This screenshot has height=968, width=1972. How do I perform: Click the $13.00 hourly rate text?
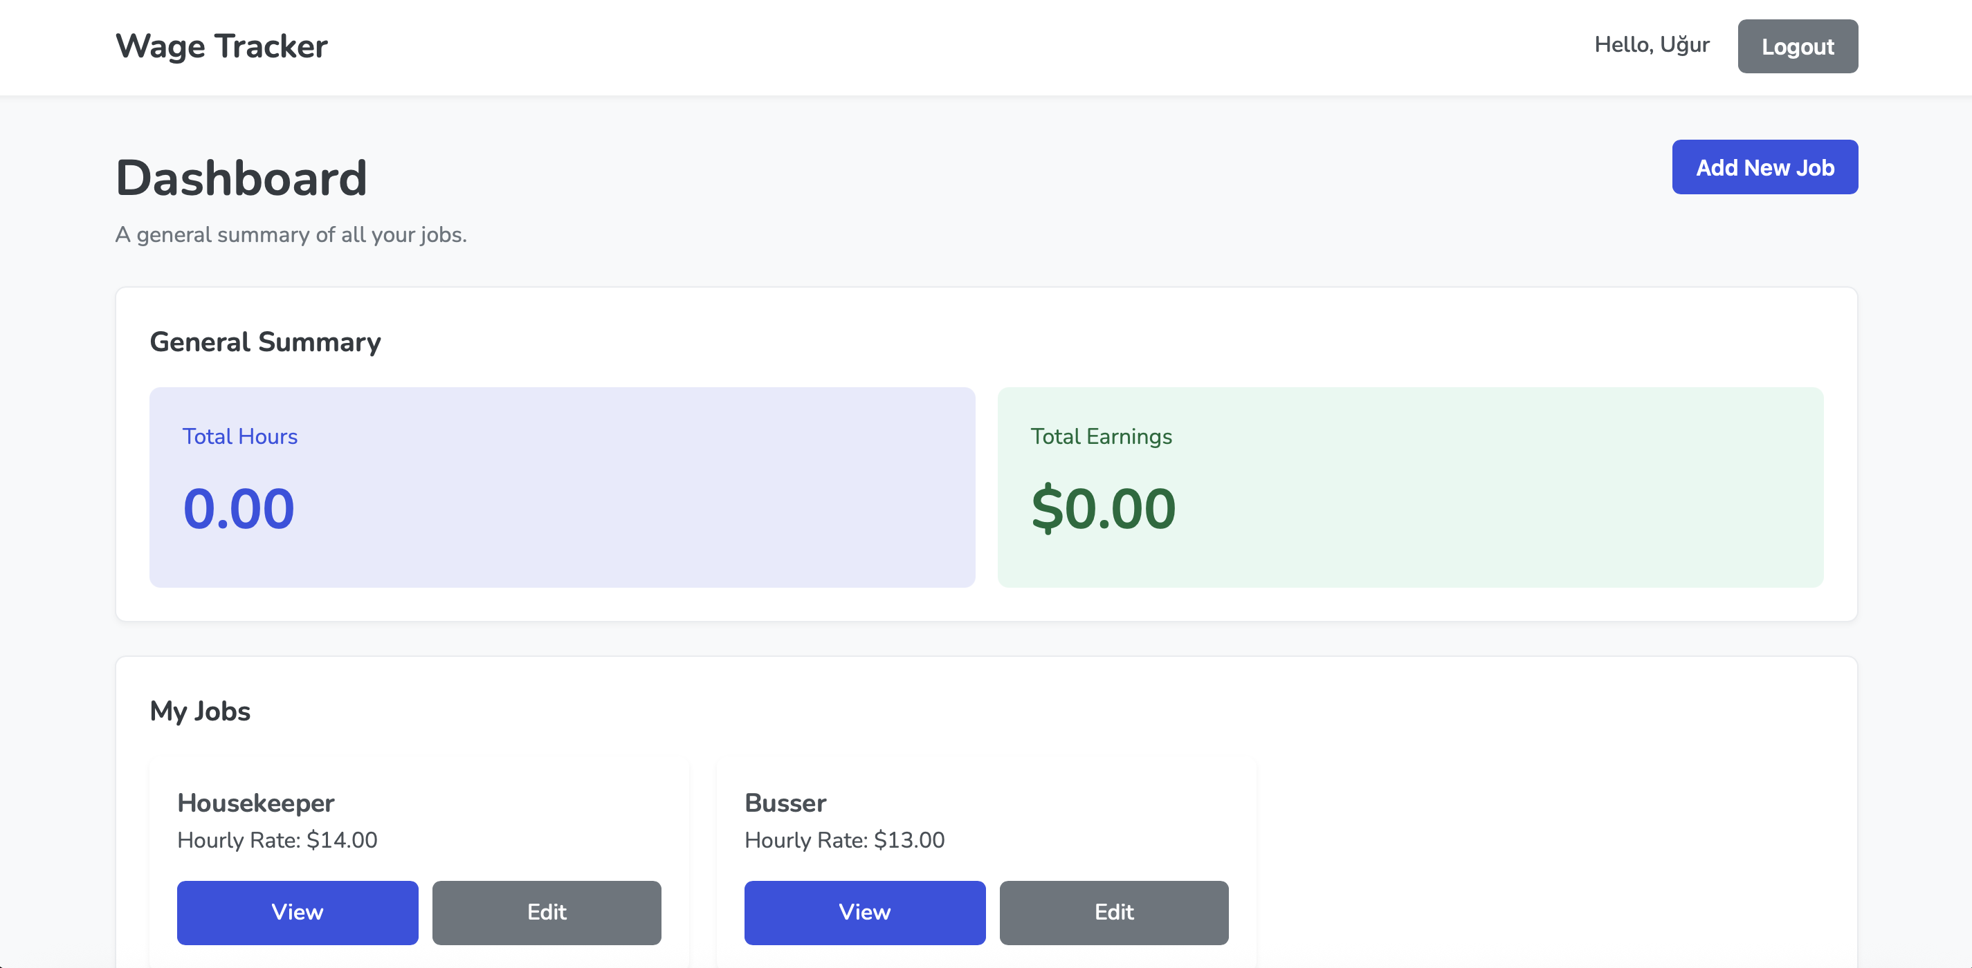[844, 839]
